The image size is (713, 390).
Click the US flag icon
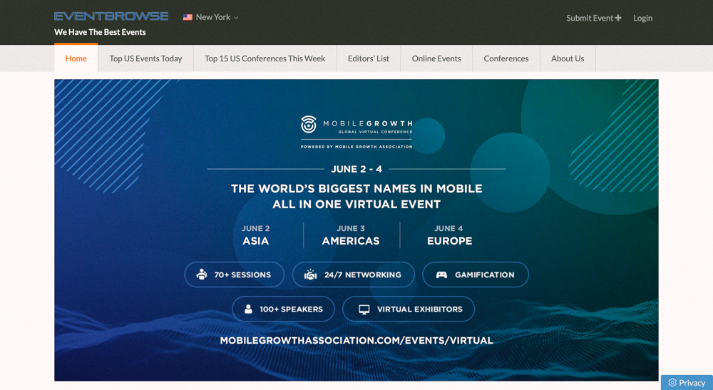188,17
